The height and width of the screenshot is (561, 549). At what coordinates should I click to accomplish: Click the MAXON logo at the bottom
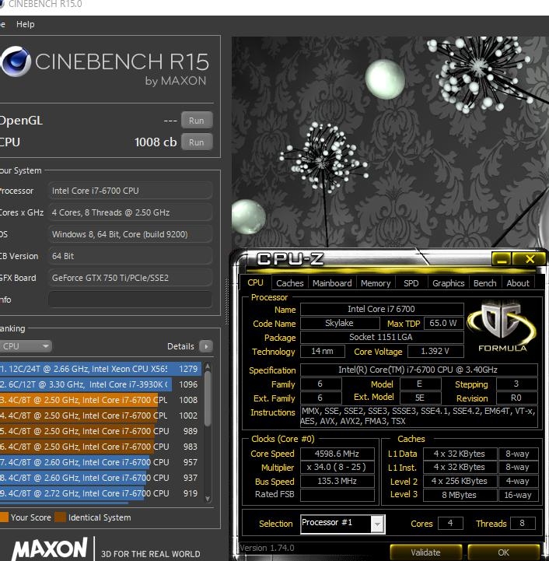pyautogui.click(x=48, y=549)
